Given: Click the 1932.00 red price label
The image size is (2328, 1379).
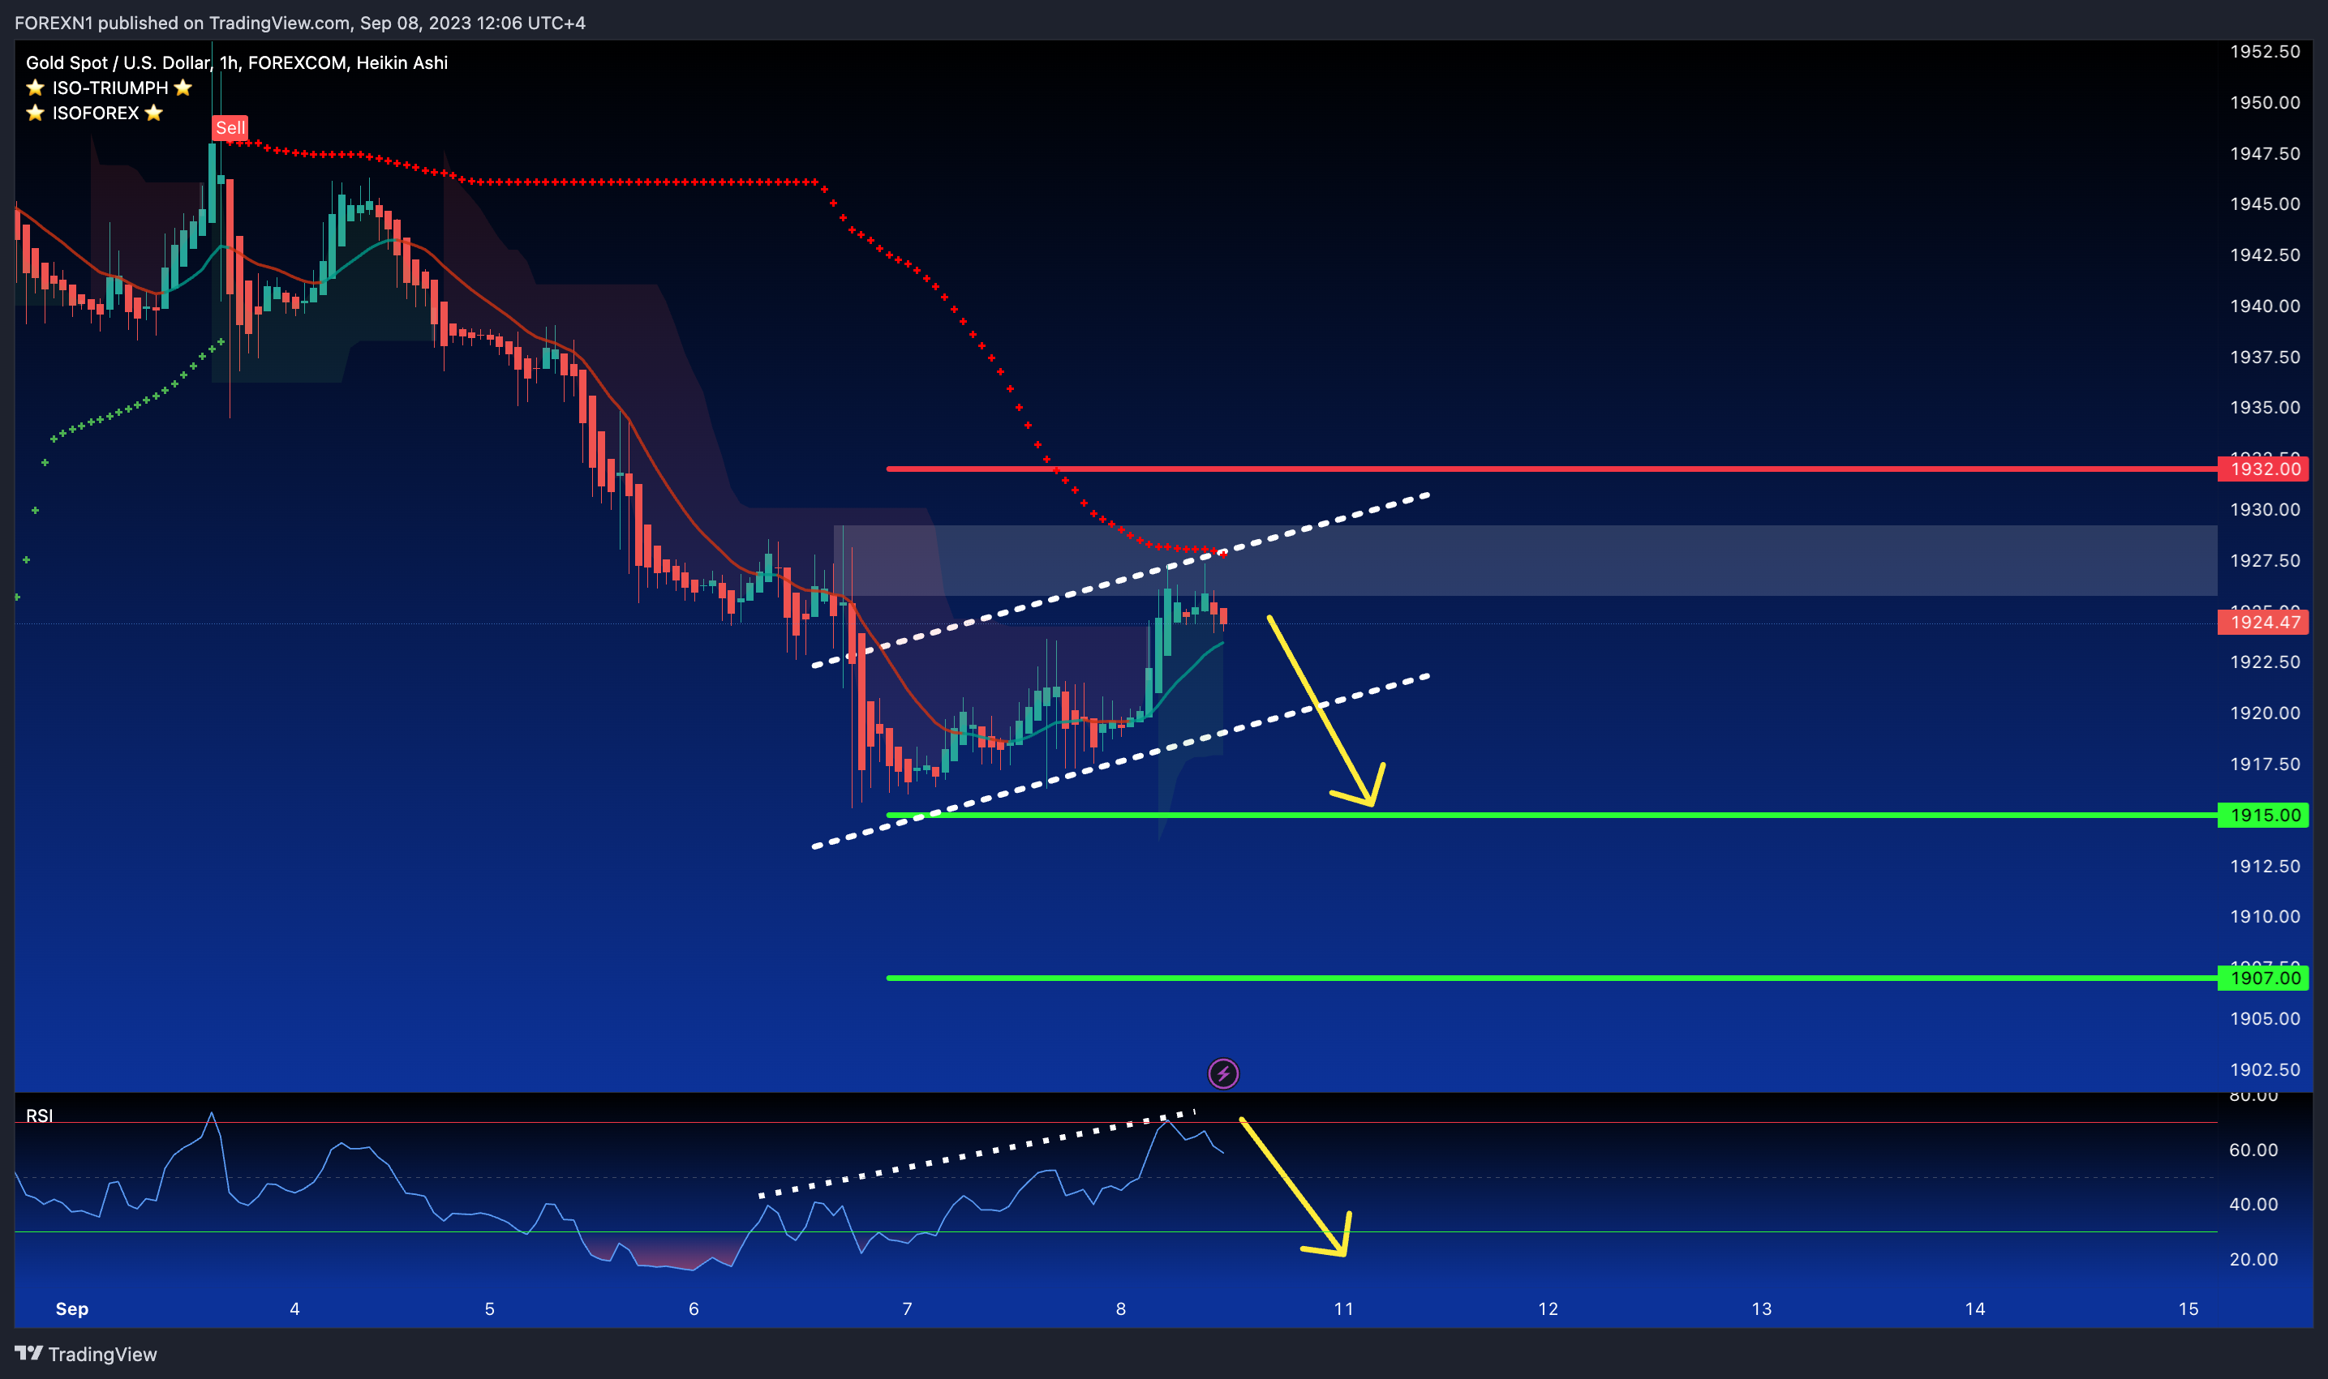Looking at the screenshot, I should click(2264, 469).
